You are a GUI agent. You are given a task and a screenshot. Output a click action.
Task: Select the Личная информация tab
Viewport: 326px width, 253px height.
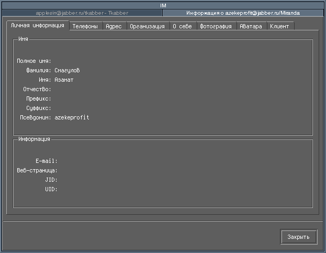(x=38, y=25)
